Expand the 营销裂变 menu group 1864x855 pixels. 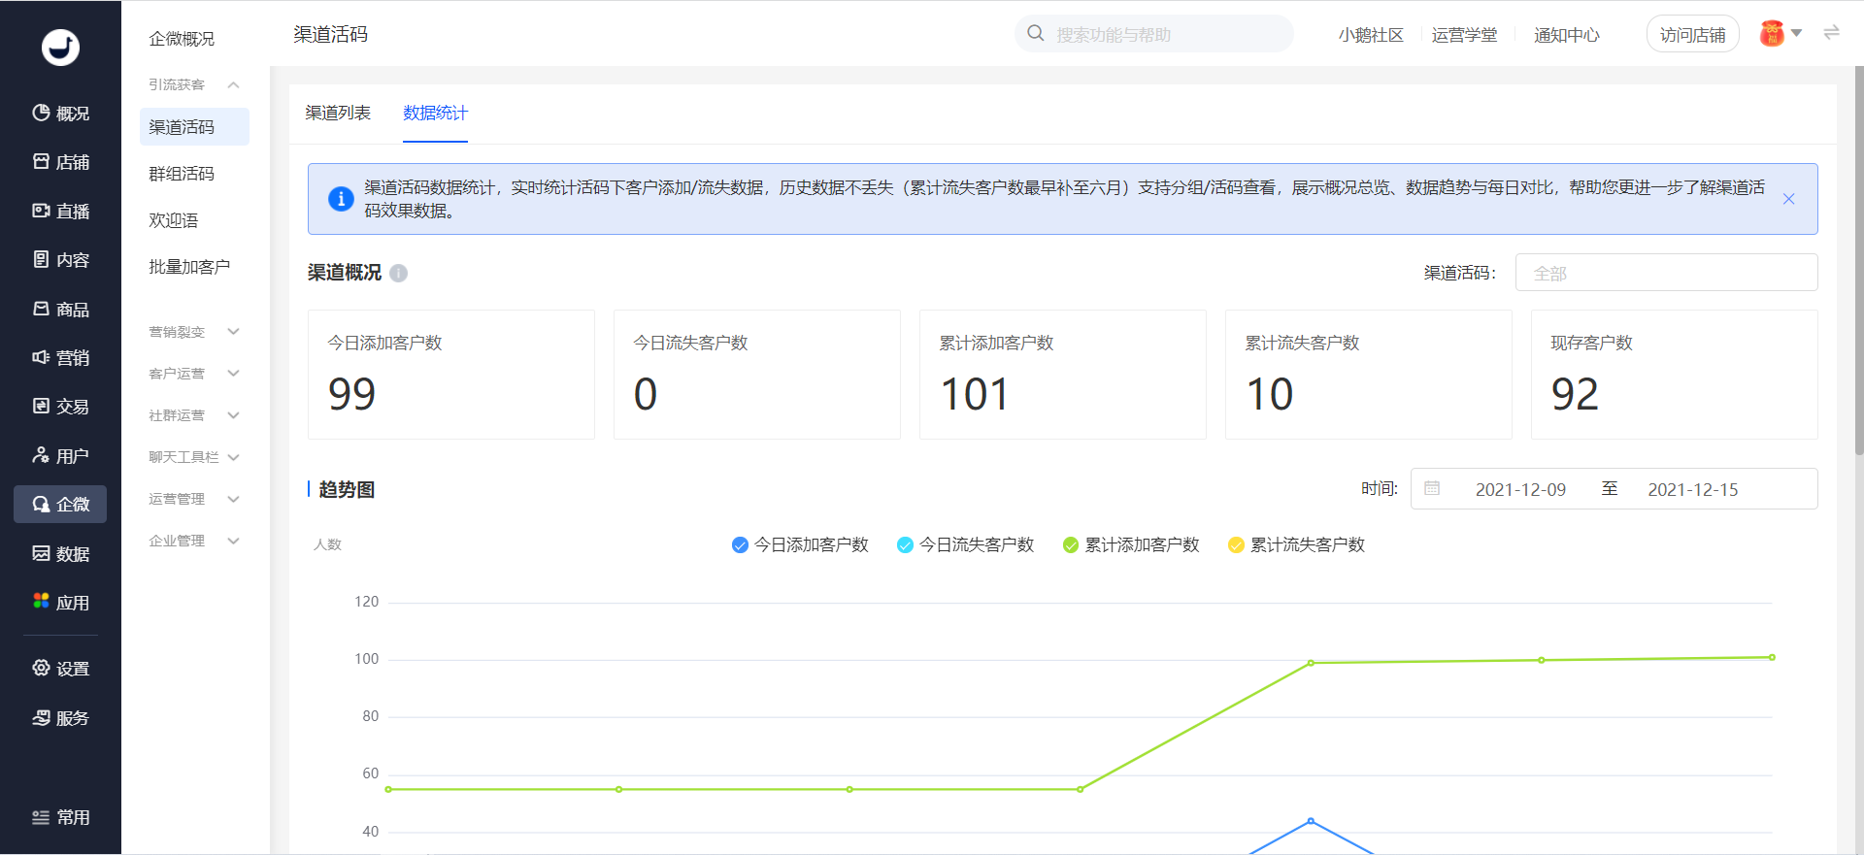point(194,332)
